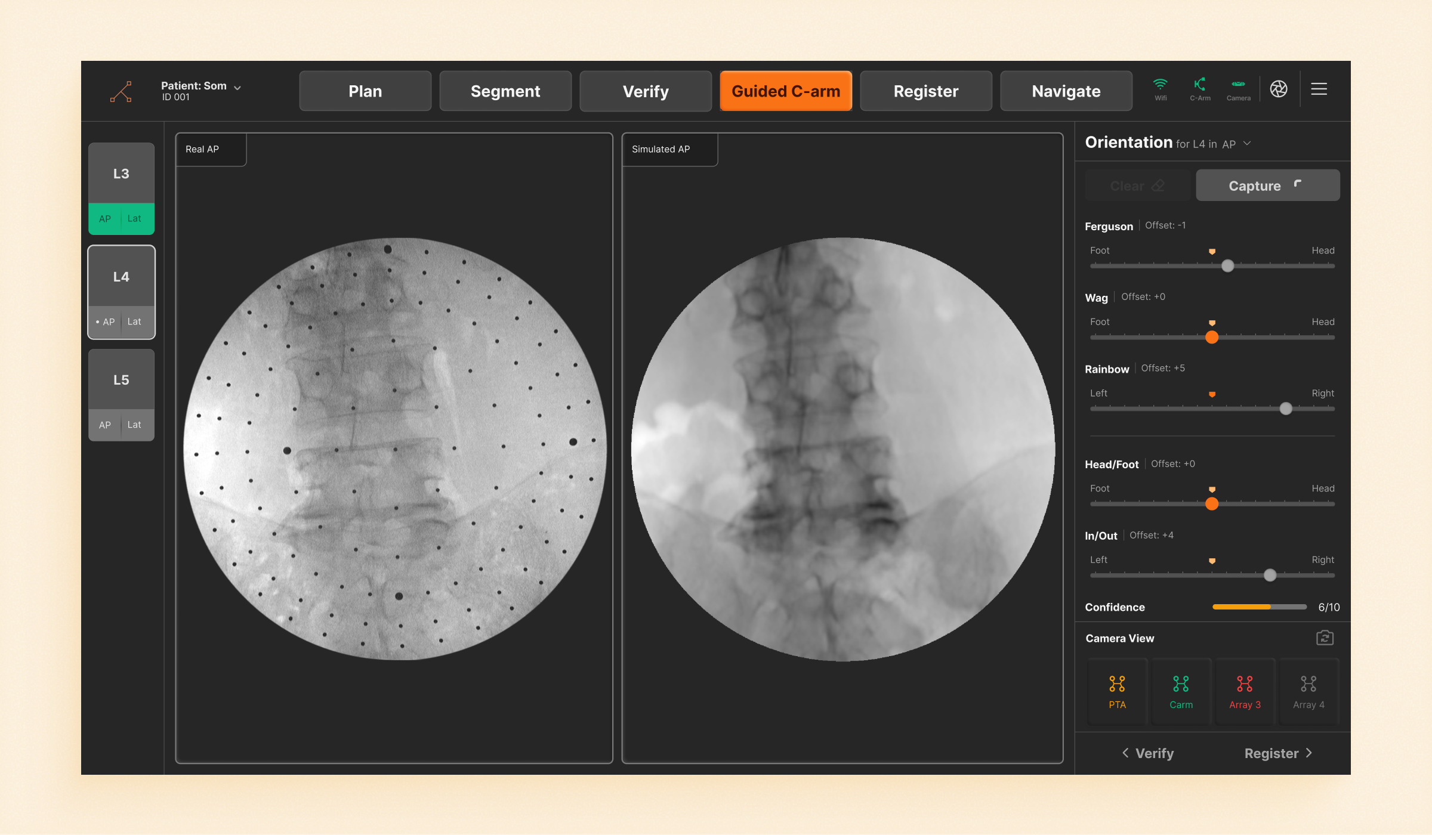Click the Rainbow slider handle

tap(1286, 409)
